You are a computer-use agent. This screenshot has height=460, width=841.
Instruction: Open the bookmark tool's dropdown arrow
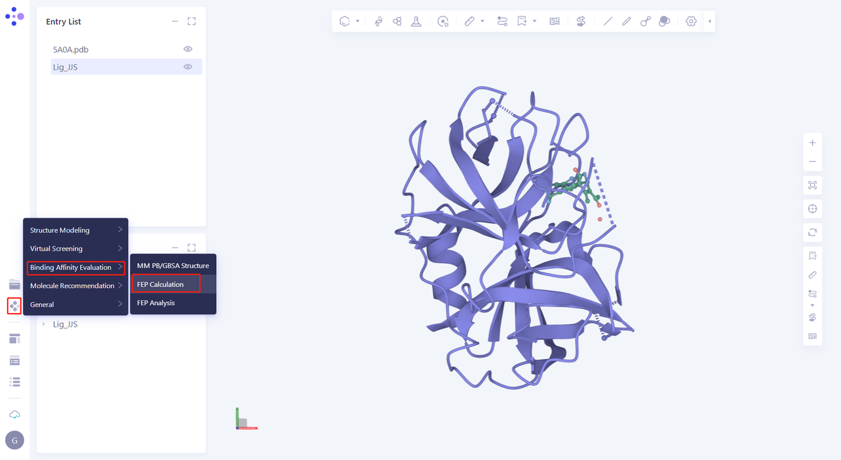[534, 21]
